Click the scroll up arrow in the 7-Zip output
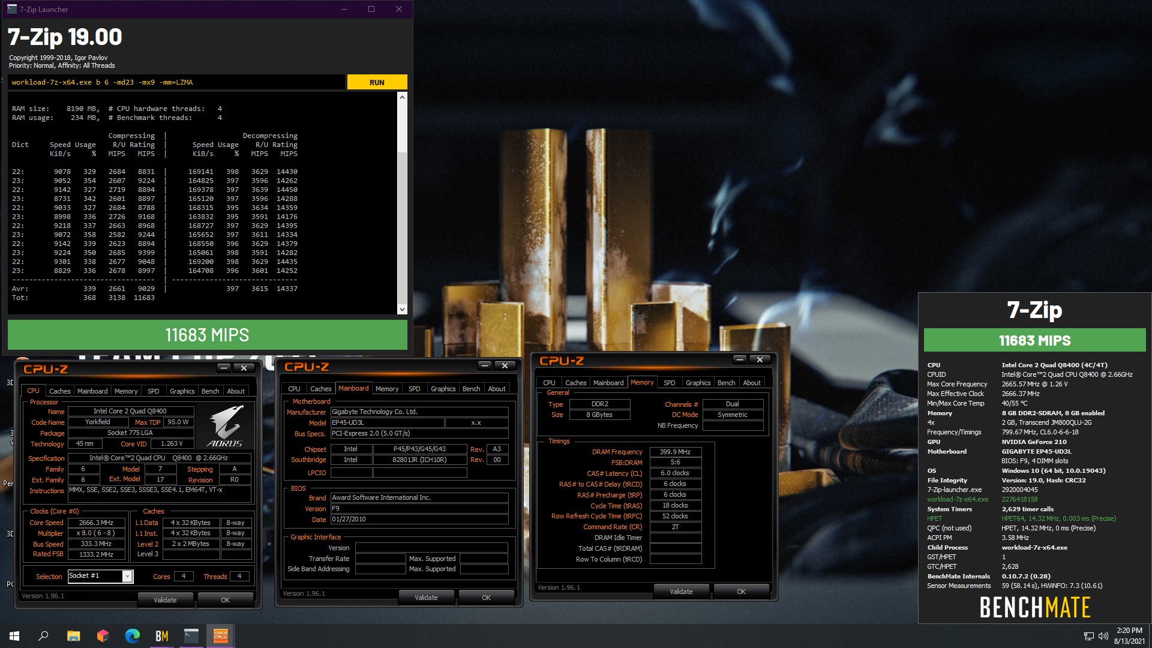The width and height of the screenshot is (1152, 648). tap(402, 97)
